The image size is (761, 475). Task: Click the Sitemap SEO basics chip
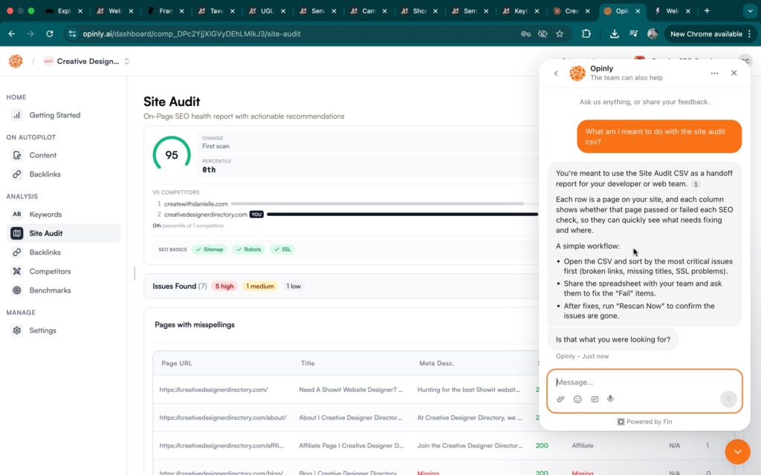210,249
